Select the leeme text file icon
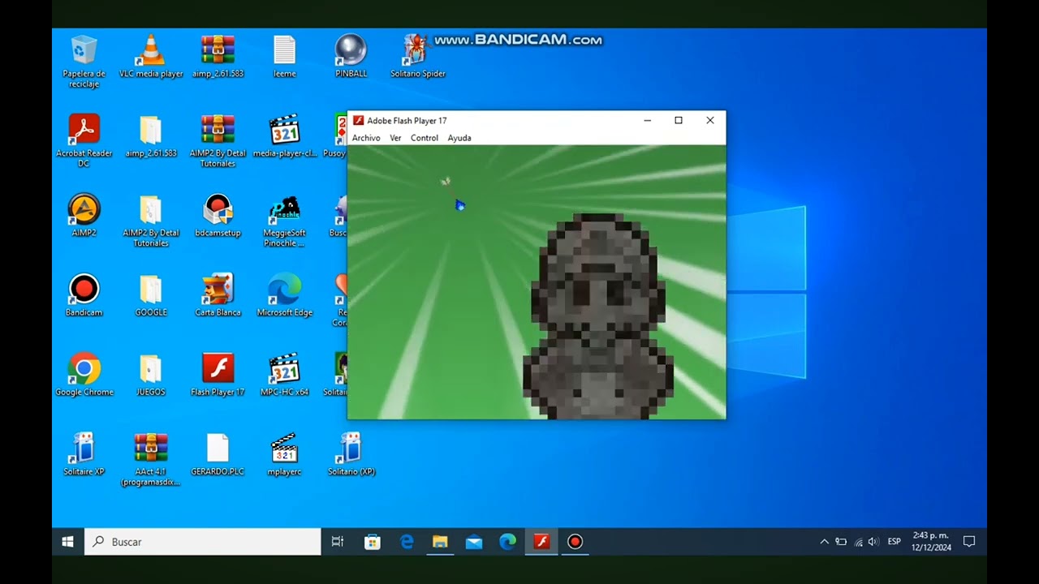This screenshot has height=584, width=1039. pyautogui.click(x=285, y=56)
